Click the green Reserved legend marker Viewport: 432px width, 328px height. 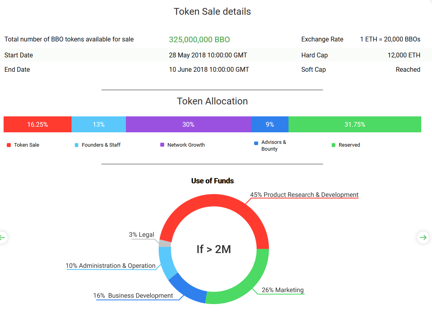[334, 145]
